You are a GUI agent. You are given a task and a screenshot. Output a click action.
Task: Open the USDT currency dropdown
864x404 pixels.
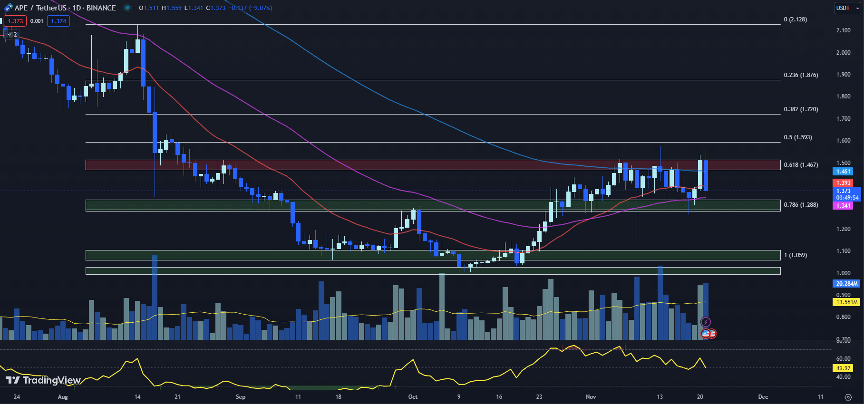pyautogui.click(x=848, y=8)
